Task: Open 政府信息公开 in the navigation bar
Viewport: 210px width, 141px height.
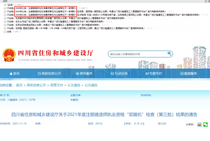Action: click(x=49, y=74)
